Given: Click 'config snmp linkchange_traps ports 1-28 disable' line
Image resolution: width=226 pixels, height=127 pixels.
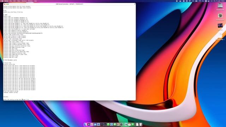Looking at the screenshot, I should pyautogui.click(x=18, y=40).
